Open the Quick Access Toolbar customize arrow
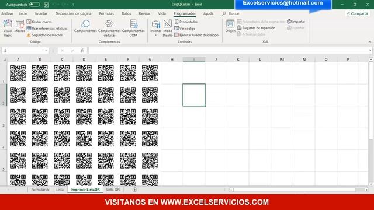This screenshot has height=210, width=374. point(73,5)
